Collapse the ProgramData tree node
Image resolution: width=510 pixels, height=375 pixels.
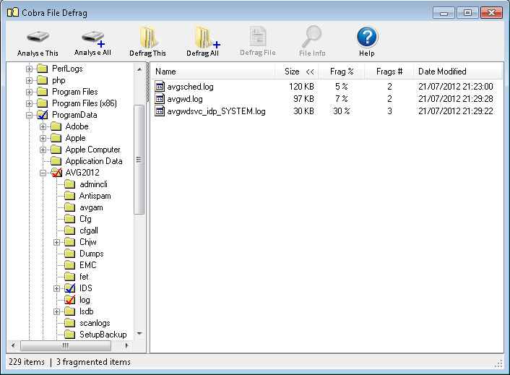[30, 115]
